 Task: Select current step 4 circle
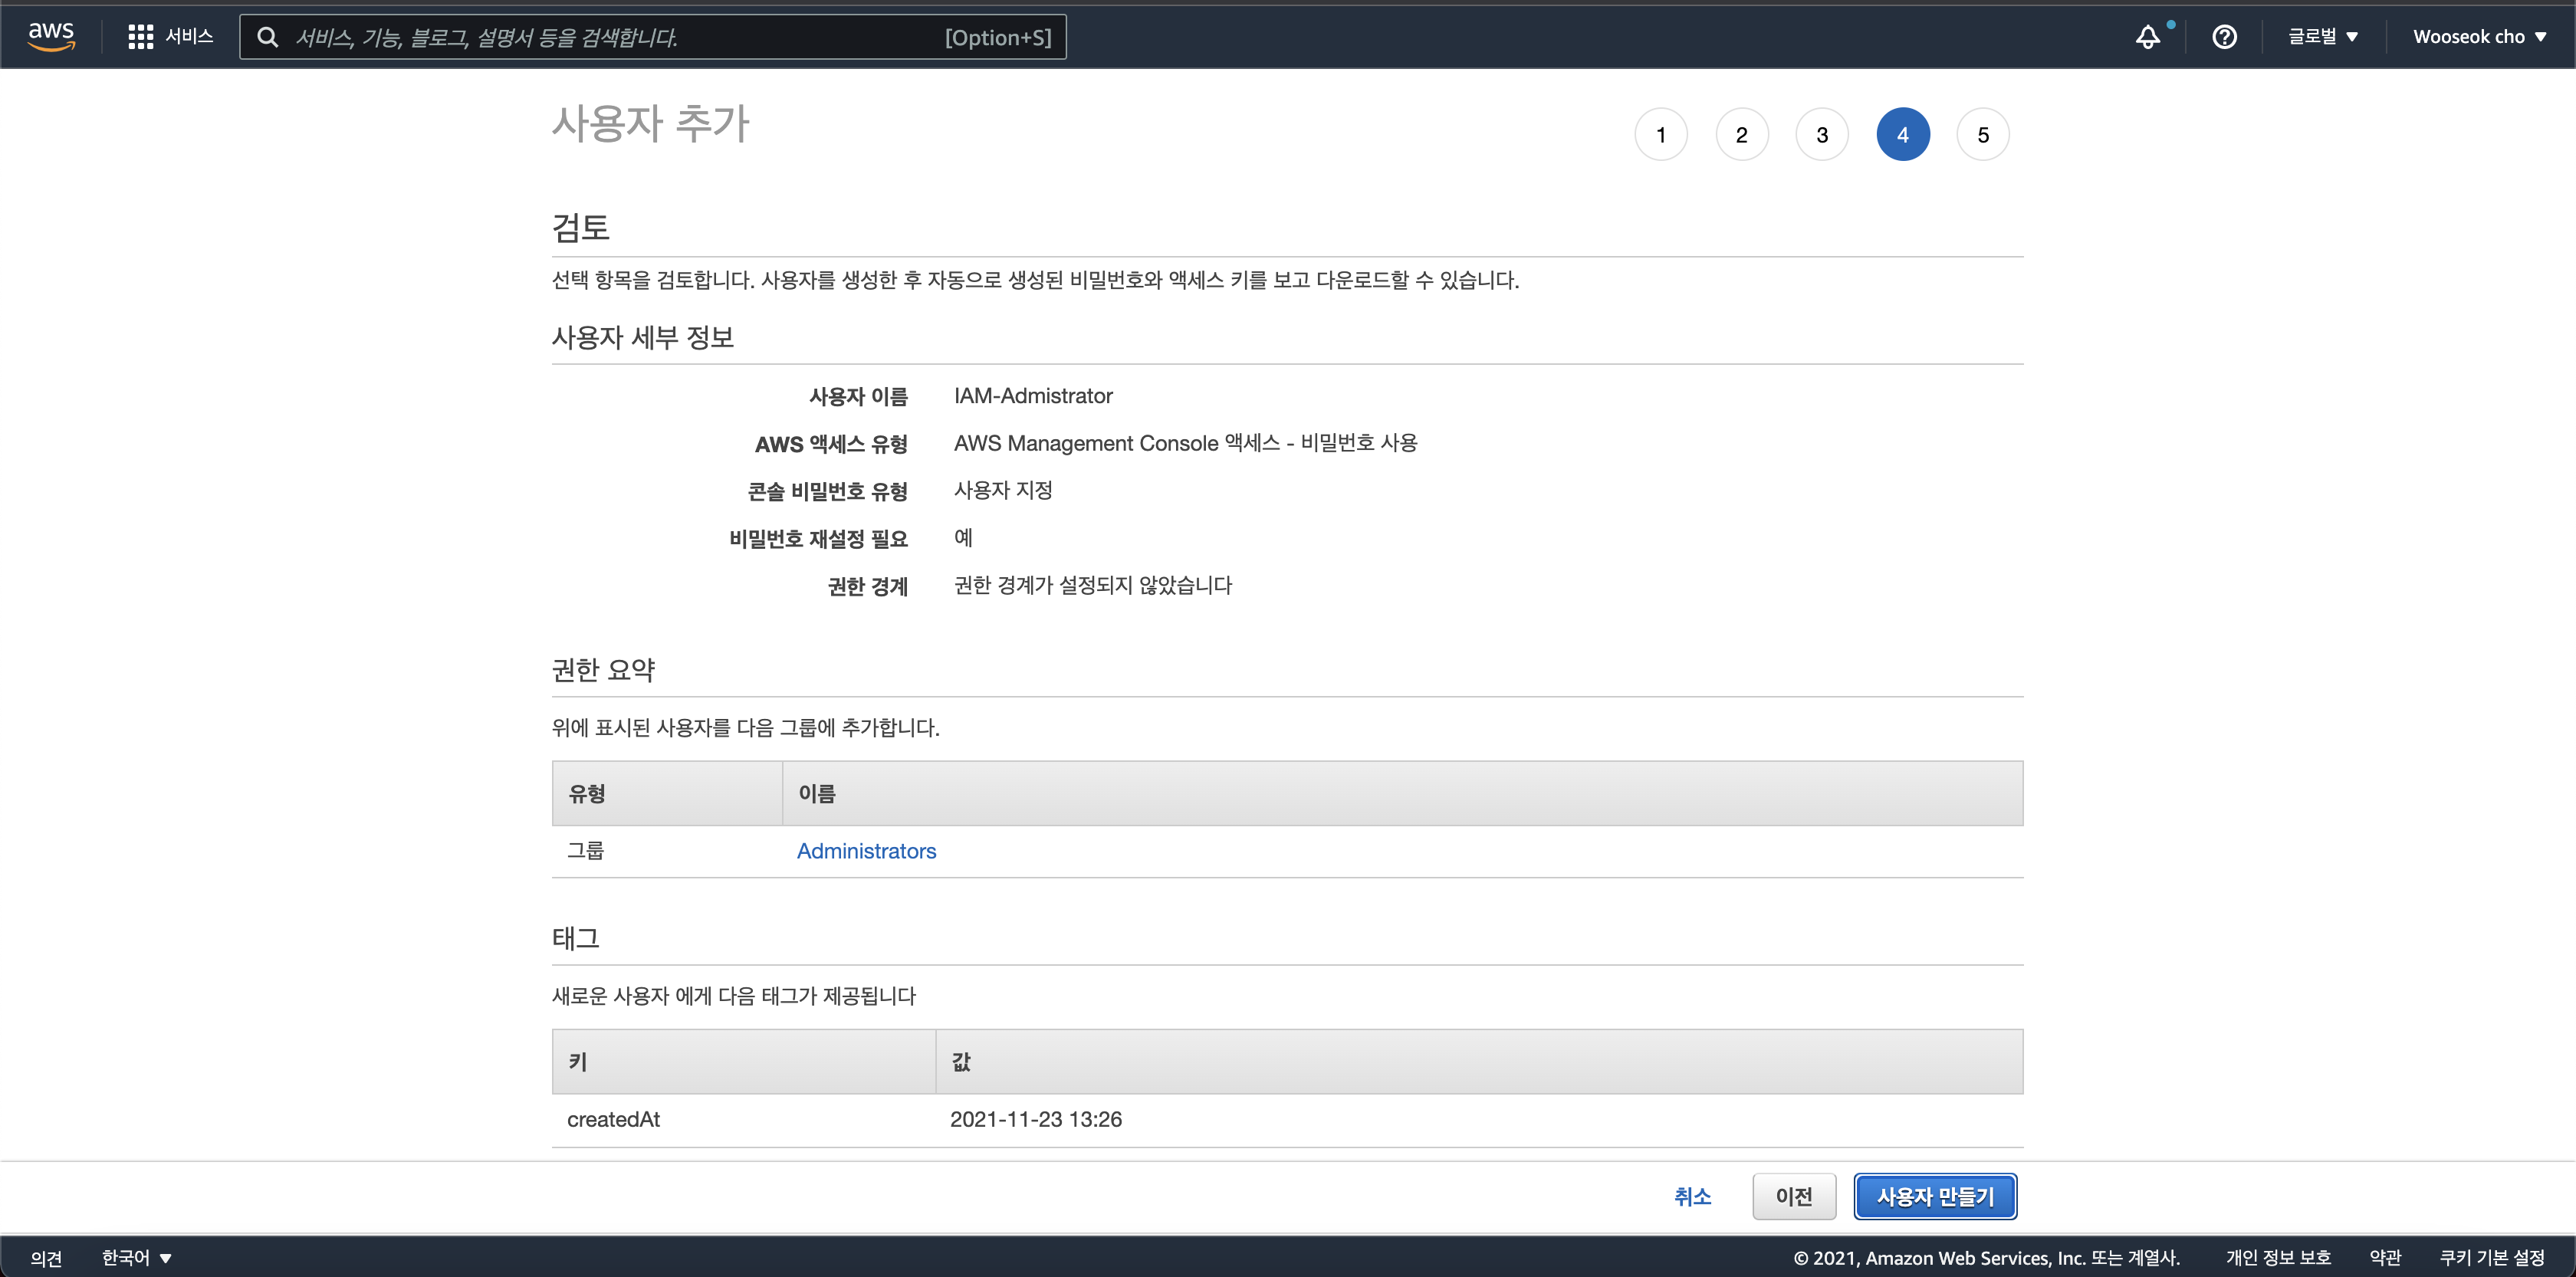[1902, 135]
